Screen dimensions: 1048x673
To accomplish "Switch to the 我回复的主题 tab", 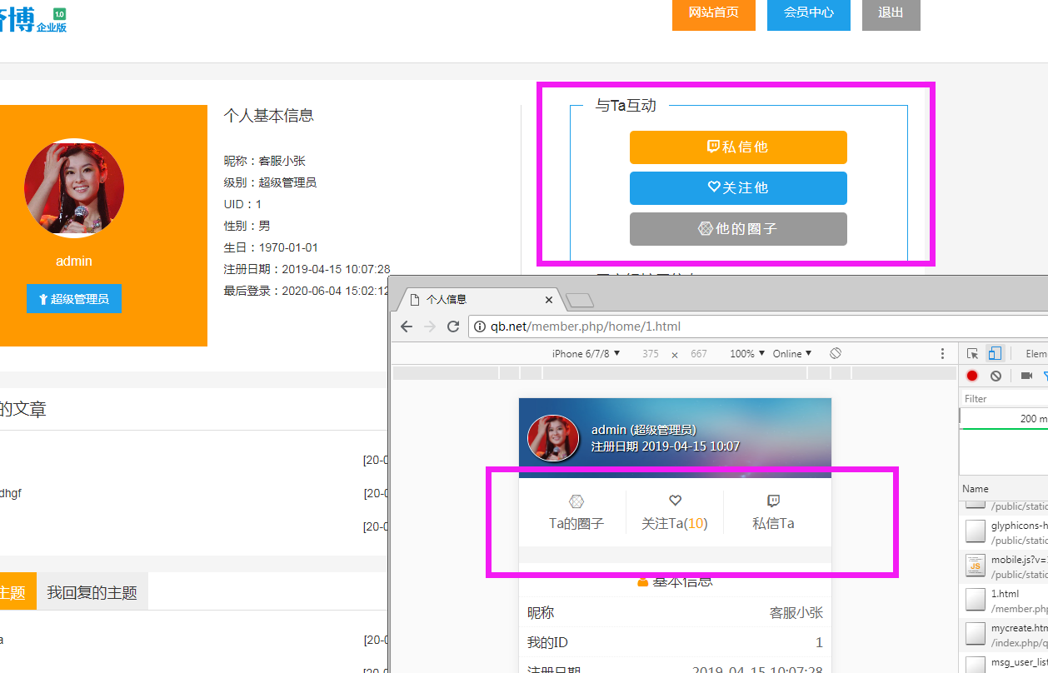I will (x=92, y=592).
